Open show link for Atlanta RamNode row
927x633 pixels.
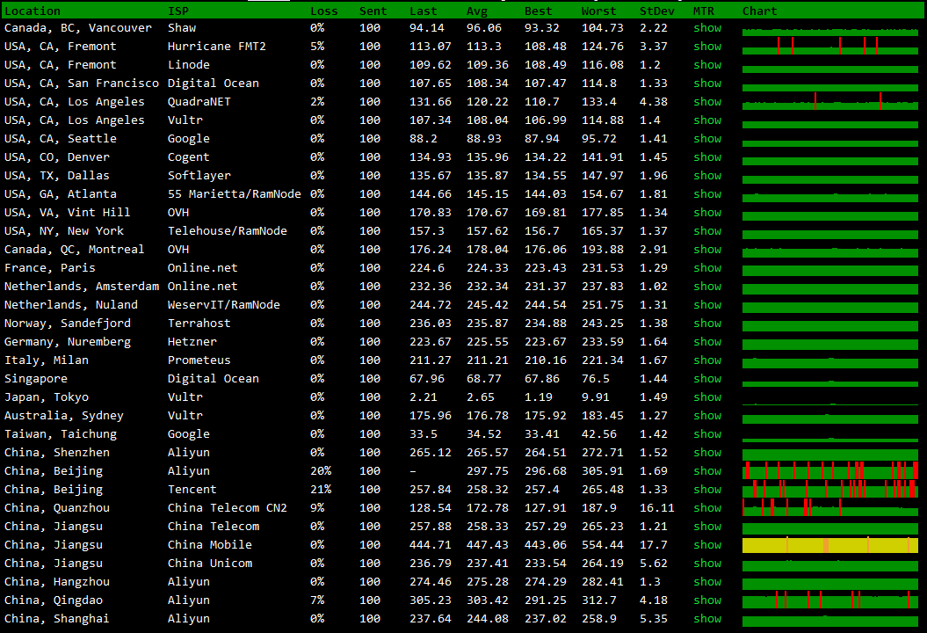(x=707, y=194)
